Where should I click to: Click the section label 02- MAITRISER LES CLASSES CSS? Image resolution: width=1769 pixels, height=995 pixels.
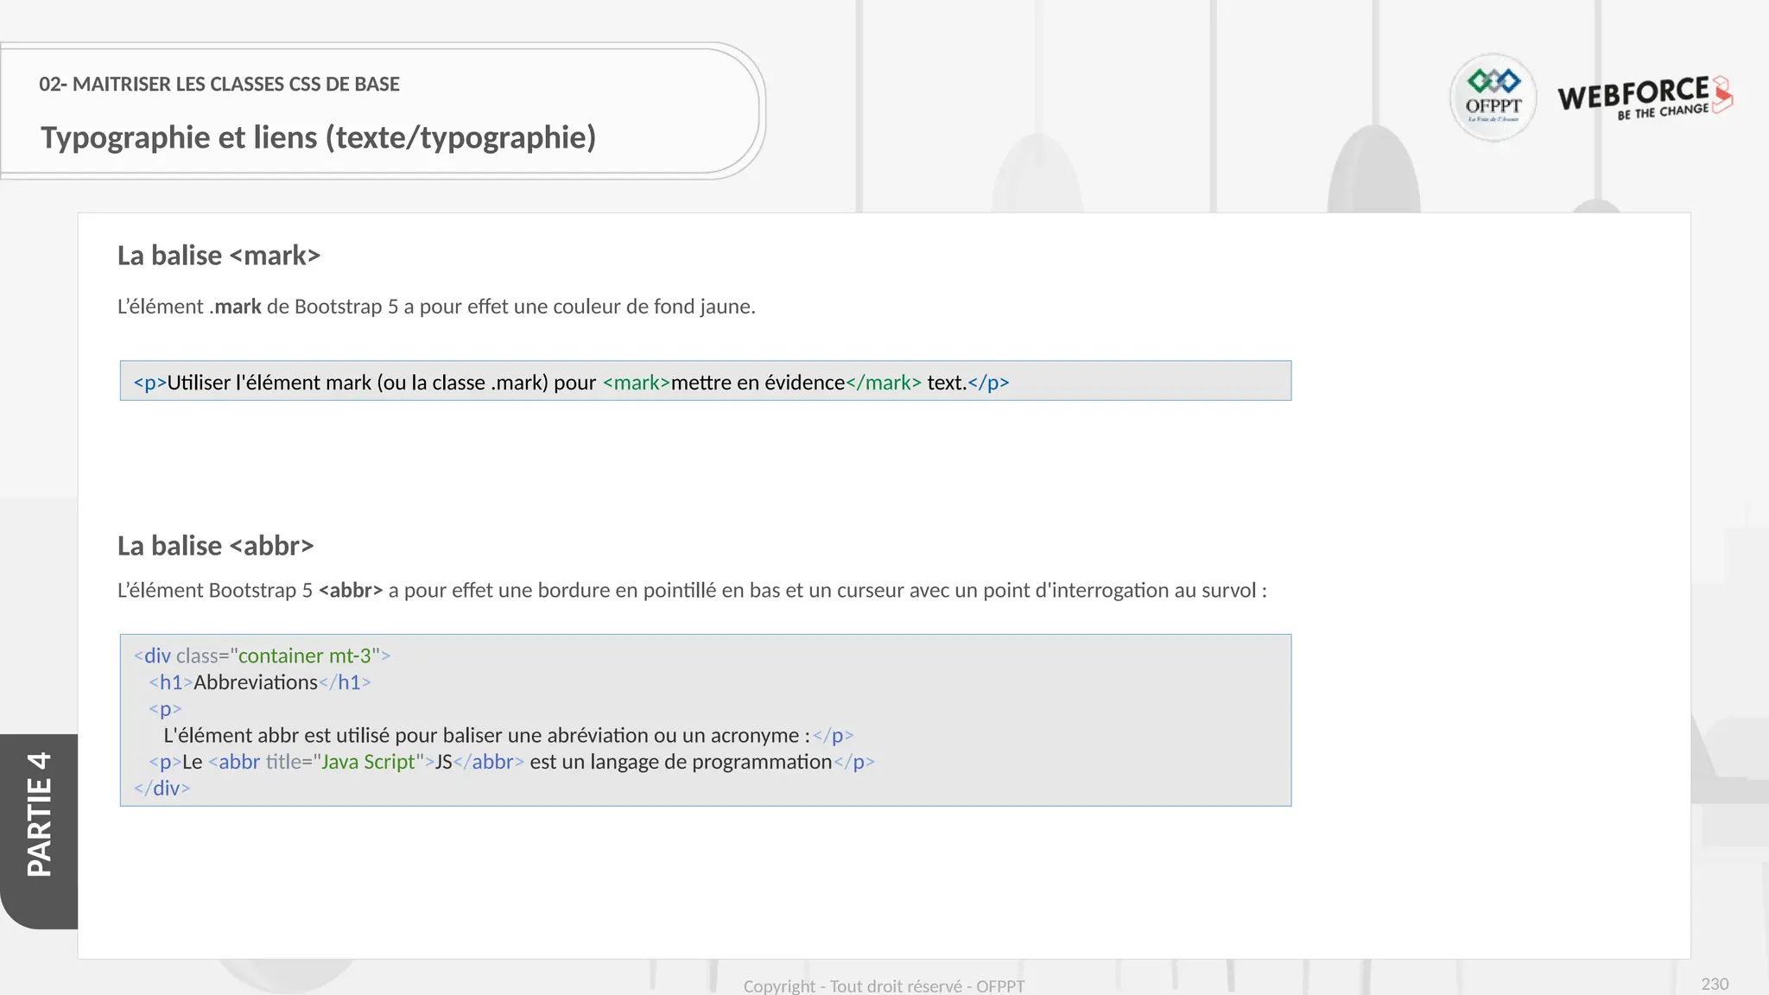pos(219,85)
